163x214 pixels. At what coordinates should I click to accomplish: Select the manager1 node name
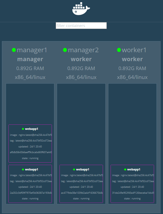pyautogui.click(x=32, y=50)
